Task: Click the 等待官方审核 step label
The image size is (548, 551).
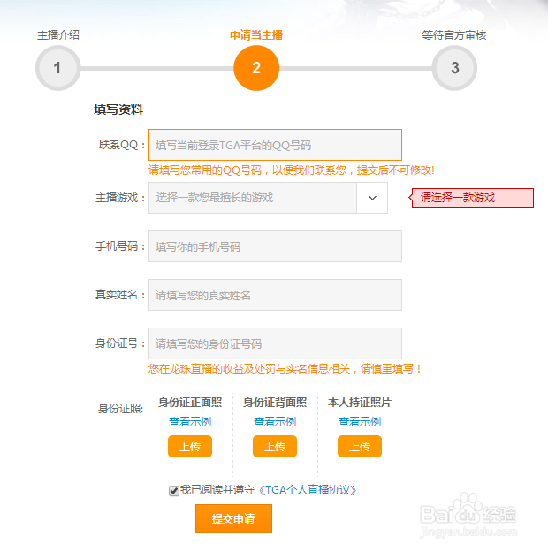Action: [454, 35]
